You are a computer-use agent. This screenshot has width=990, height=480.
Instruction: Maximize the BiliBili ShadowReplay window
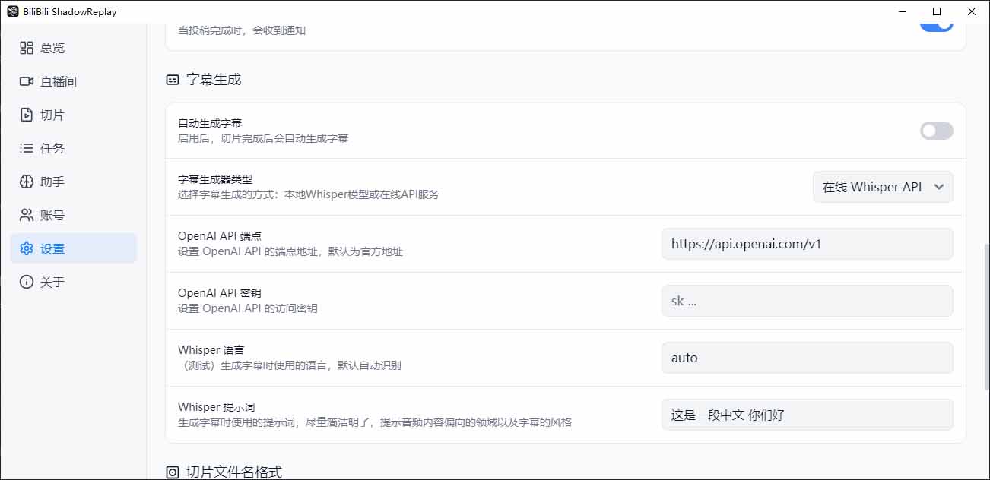(x=937, y=11)
